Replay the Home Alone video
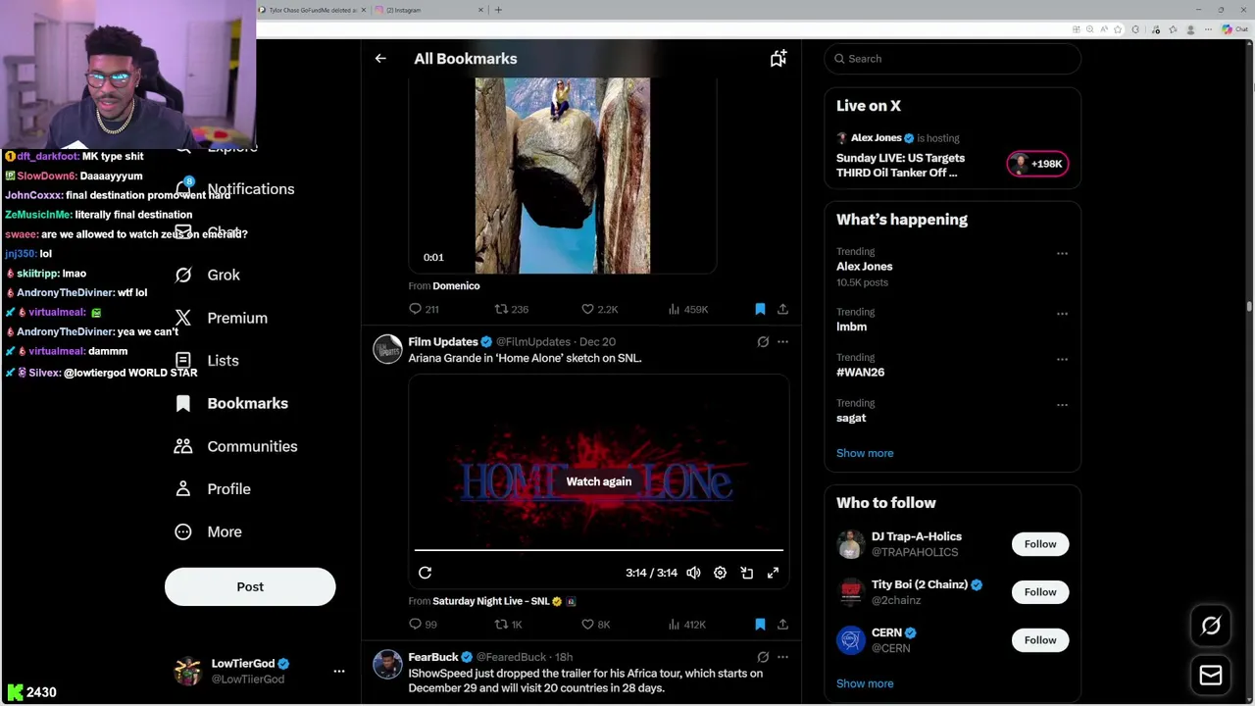Screen dimensions: 1255x706 tap(425, 573)
